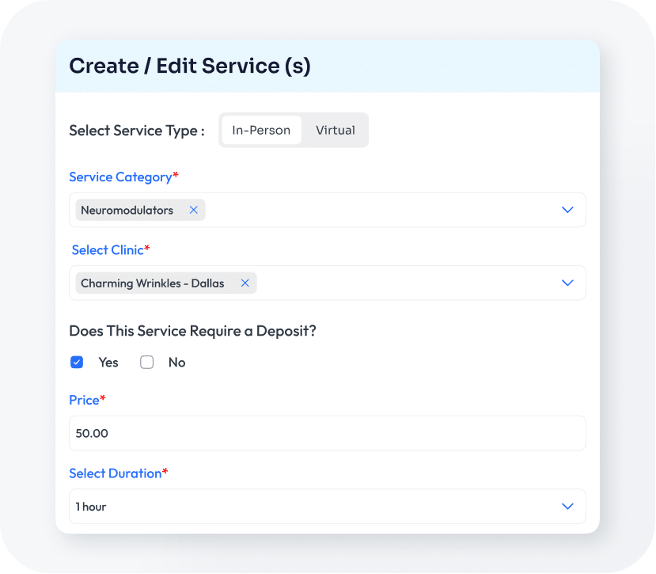Viewport: 656px width, 574px height.
Task: Expand the Service Category dropdown arrow
Action: coord(567,210)
